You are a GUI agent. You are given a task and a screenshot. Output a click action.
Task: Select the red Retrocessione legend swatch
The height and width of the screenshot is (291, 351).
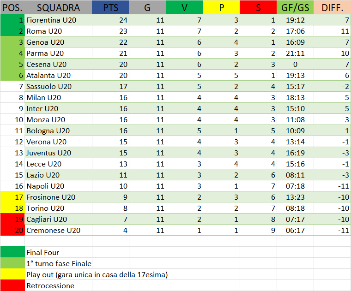click(x=12, y=286)
